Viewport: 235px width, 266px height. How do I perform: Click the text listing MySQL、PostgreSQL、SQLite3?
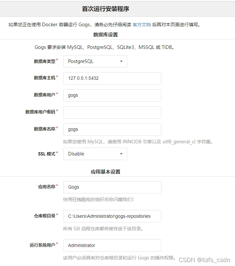tap(104, 47)
